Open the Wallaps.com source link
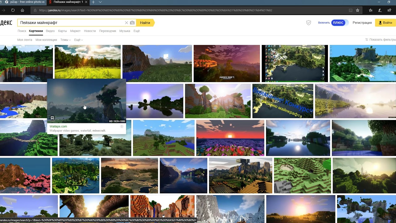This screenshot has width=396, height=223. pyautogui.click(x=58, y=126)
